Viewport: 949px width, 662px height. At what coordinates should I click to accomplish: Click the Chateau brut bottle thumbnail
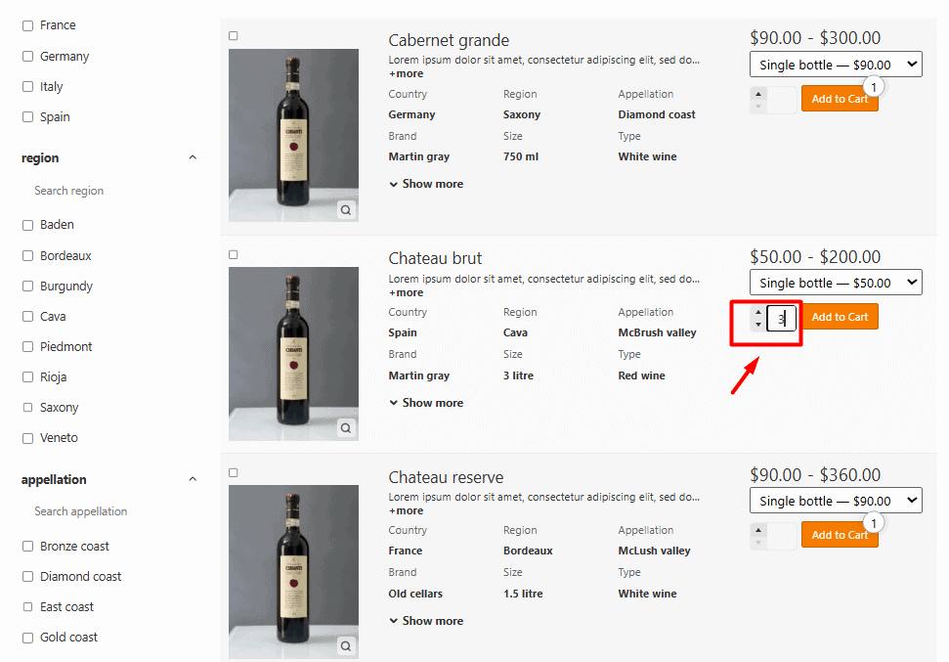pos(293,354)
